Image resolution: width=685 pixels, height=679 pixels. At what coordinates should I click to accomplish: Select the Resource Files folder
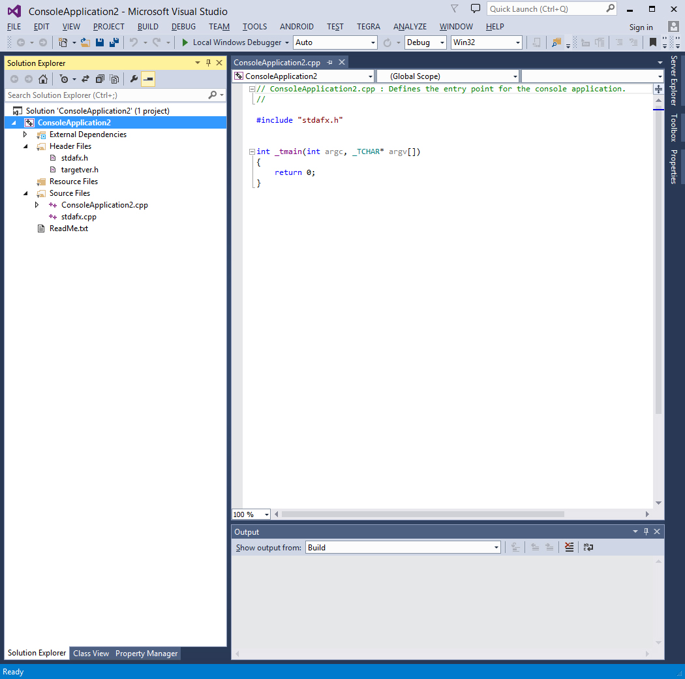[73, 182]
